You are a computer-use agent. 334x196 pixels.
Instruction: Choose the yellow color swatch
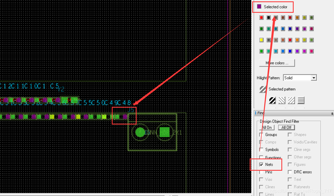click(x=261, y=40)
